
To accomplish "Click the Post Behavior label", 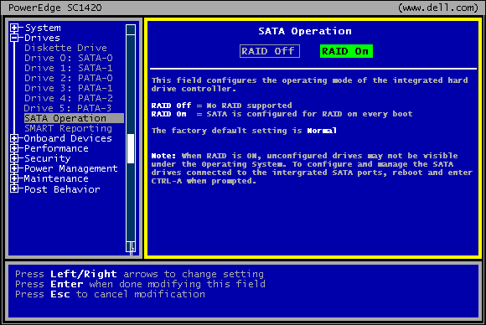I will (62, 189).
